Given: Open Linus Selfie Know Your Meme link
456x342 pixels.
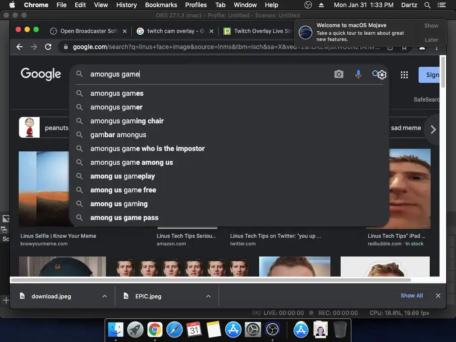Looking at the screenshot, I should click(58, 236).
